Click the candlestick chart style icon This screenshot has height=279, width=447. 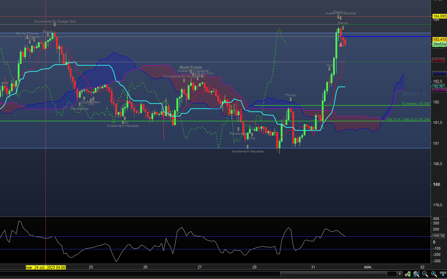pyautogui.click(x=408, y=274)
